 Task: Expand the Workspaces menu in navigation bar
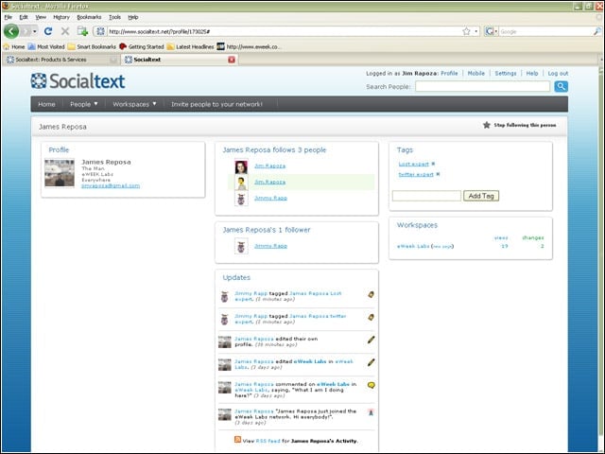coord(134,104)
